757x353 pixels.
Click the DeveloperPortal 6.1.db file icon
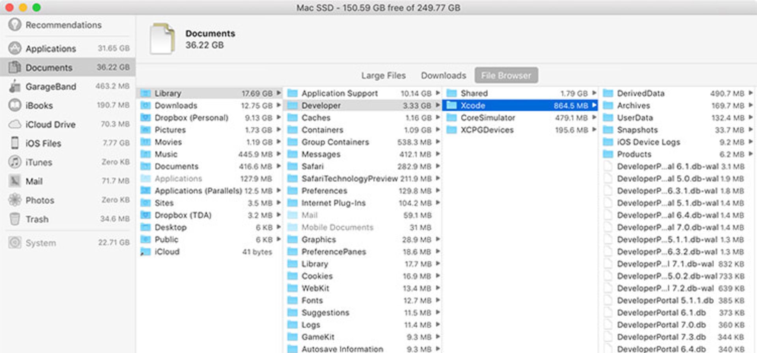(608, 313)
